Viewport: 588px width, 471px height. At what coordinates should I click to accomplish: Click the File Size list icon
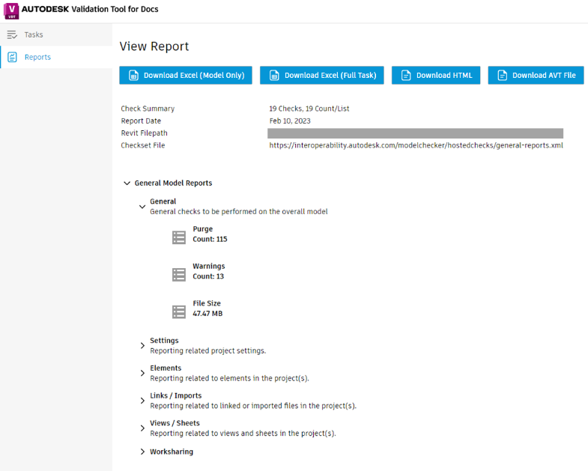coord(179,312)
